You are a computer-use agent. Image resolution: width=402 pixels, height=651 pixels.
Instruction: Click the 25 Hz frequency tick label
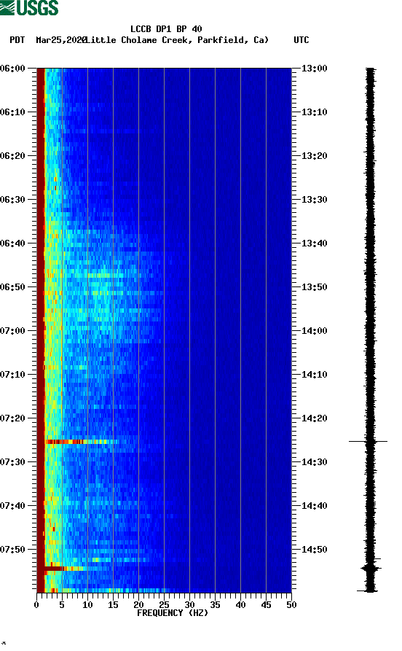[164, 605]
